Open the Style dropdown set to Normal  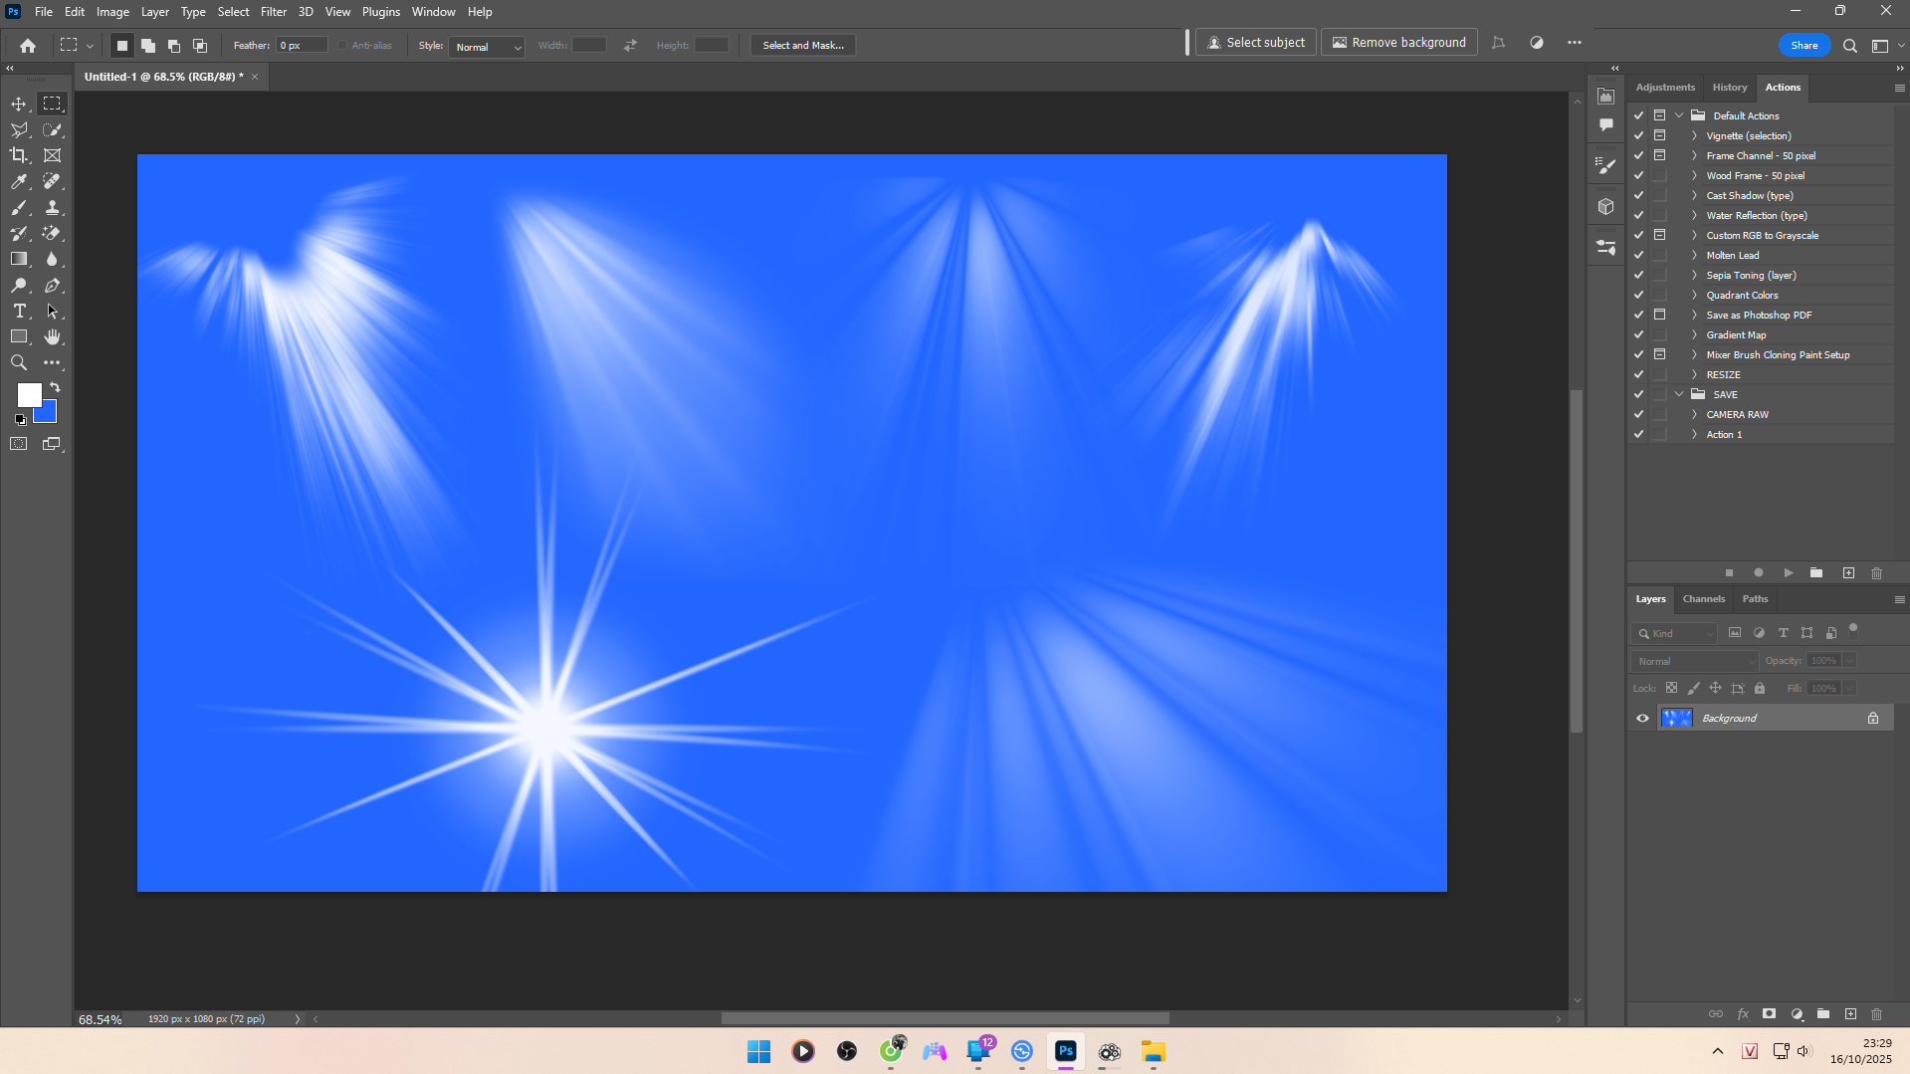[x=487, y=47]
